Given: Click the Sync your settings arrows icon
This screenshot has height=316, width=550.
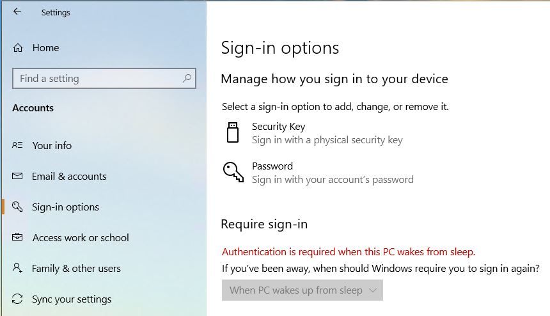Looking at the screenshot, I should point(17,299).
